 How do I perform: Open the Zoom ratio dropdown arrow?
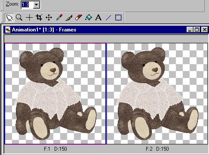point(37,5)
